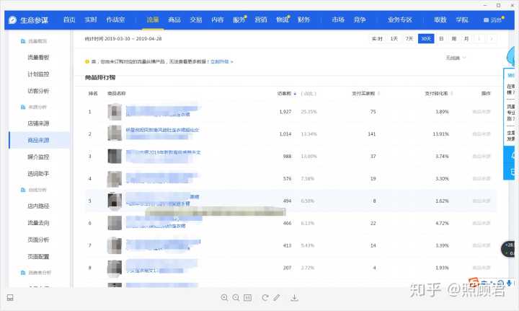
Task: Open 访客分析 in the left sidebar
Action: click(x=38, y=91)
